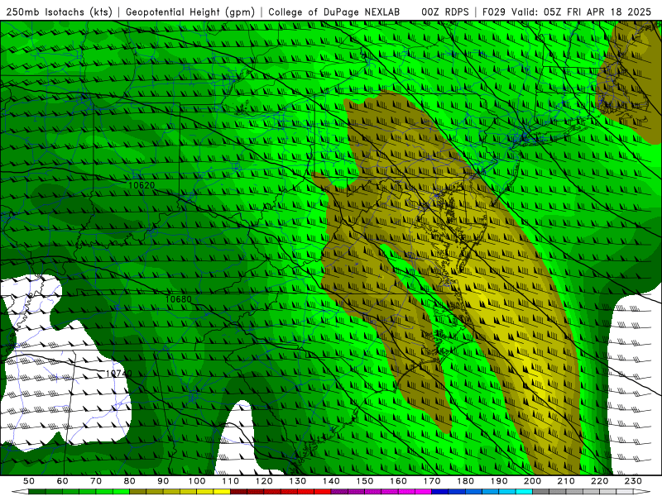Click the 210 value on the color scale
Screen dimensions: 662x496
point(566,481)
